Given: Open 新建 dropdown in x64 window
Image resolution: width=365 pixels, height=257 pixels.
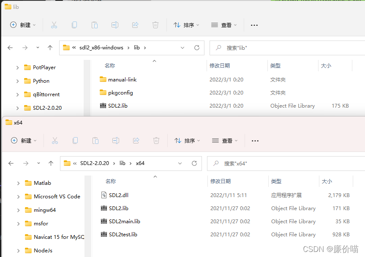Looking at the screenshot, I should tap(24, 141).
